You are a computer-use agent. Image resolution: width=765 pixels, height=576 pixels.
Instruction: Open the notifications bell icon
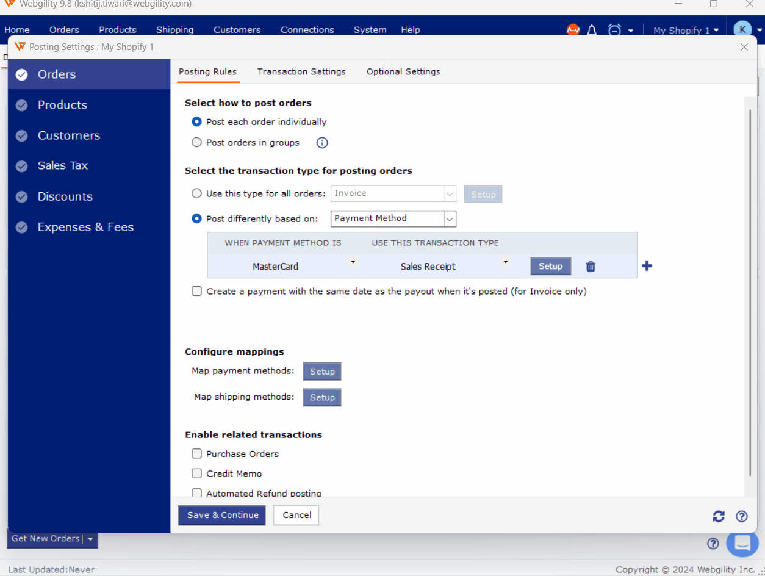tap(592, 30)
